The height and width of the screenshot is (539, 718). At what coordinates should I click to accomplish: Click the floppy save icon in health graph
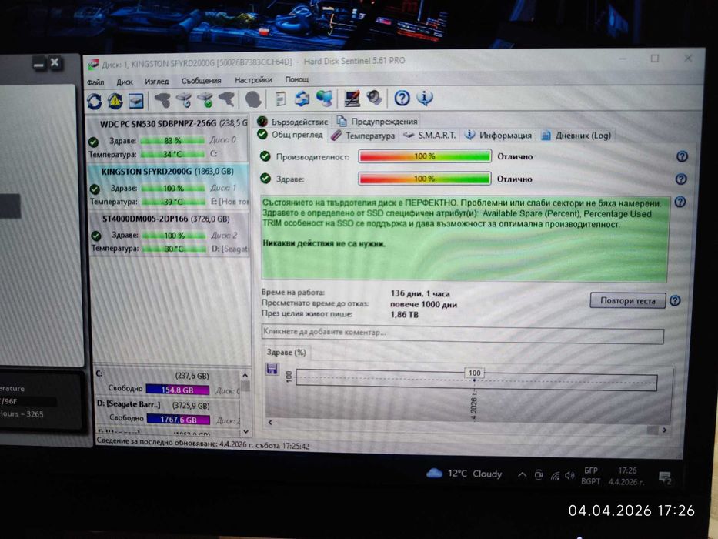click(272, 369)
